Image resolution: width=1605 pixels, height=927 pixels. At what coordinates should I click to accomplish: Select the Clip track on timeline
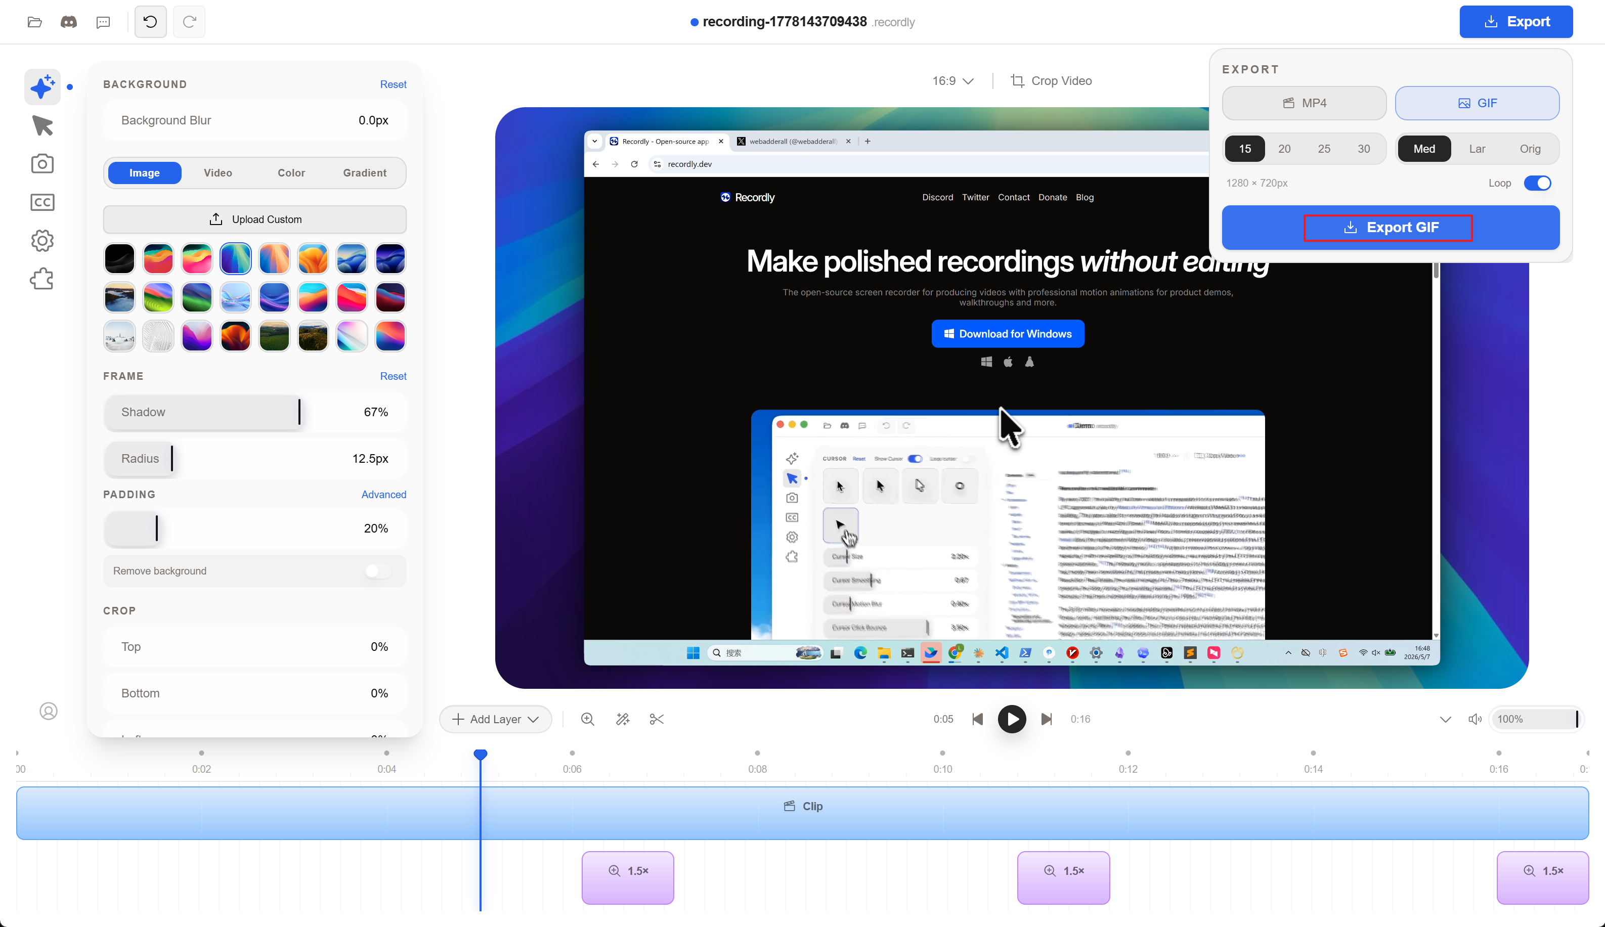pyautogui.click(x=802, y=813)
